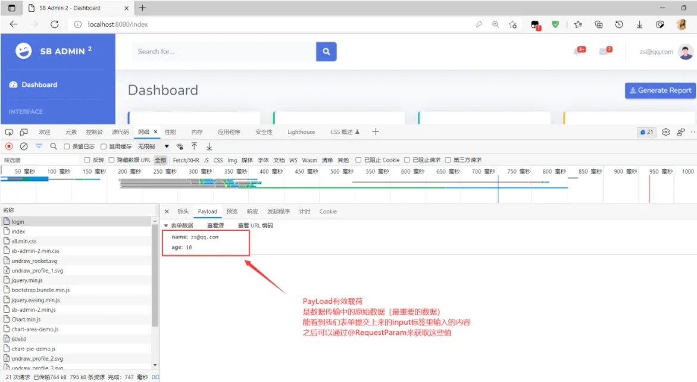697x382 pixels.
Task: Click the address bar URL localhost:8080/index
Action: tap(118, 24)
